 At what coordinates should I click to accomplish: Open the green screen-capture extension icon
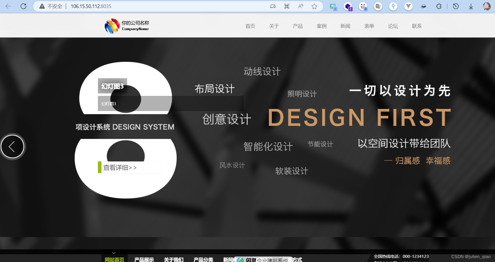pyautogui.click(x=333, y=7)
